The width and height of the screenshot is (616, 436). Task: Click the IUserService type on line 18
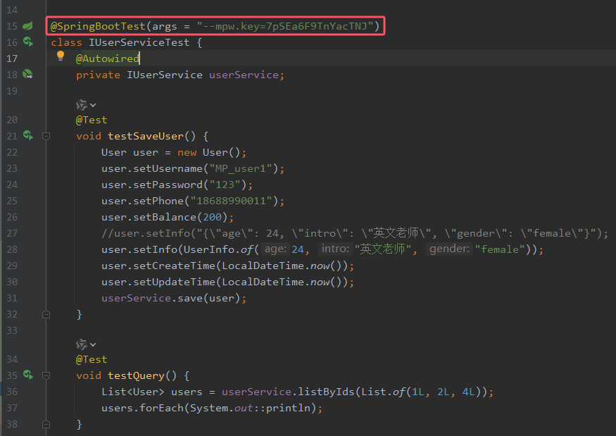pyautogui.click(x=165, y=75)
